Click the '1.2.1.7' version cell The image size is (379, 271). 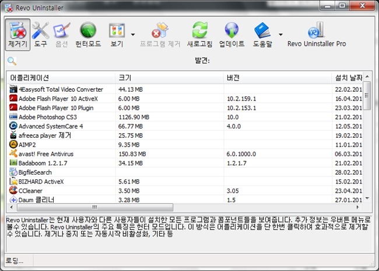[x=237, y=163]
